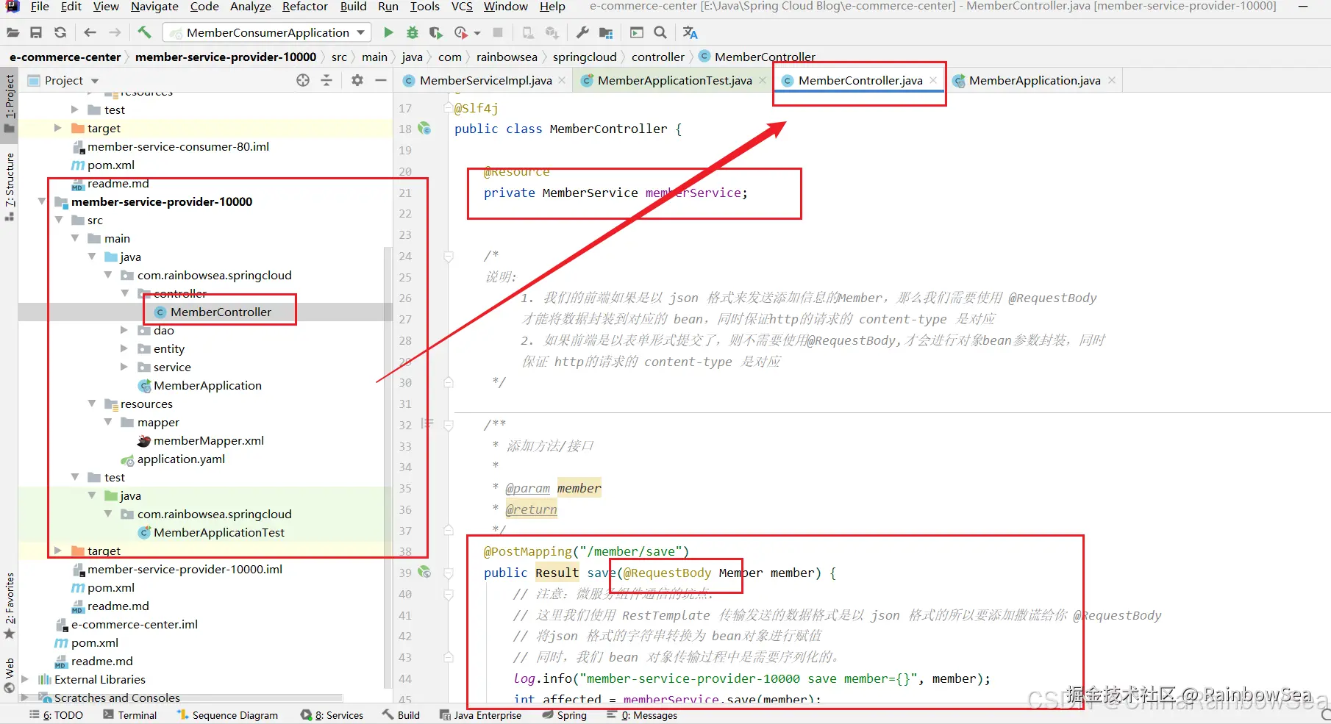The width and height of the screenshot is (1331, 724).
Task: Click the gutter icon on line 39
Action: pyautogui.click(x=424, y=572)
